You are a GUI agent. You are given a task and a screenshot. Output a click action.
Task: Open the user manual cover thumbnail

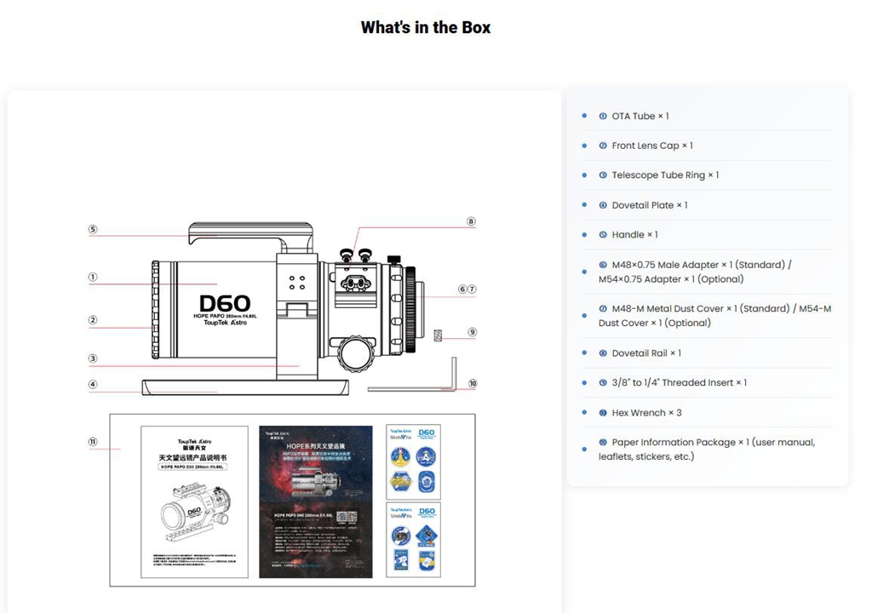[194, 501]
